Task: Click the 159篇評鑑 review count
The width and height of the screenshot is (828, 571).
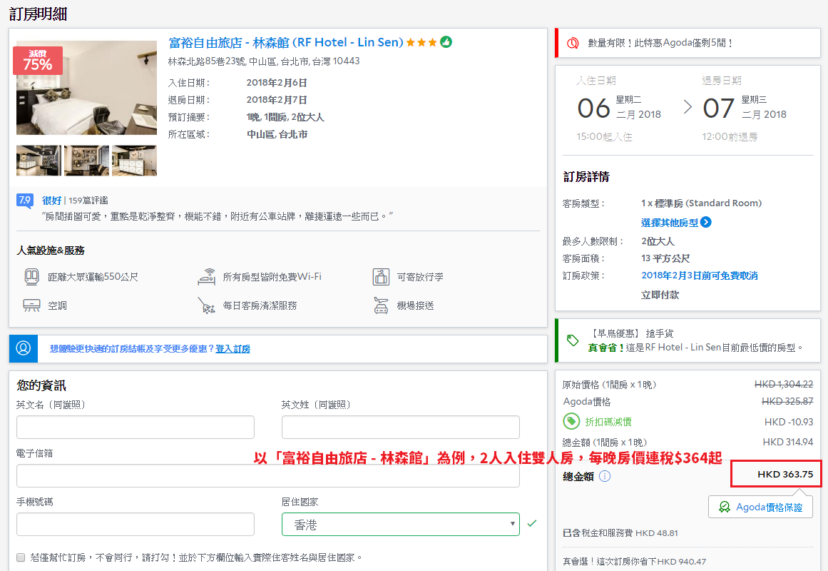Action: 88,201
